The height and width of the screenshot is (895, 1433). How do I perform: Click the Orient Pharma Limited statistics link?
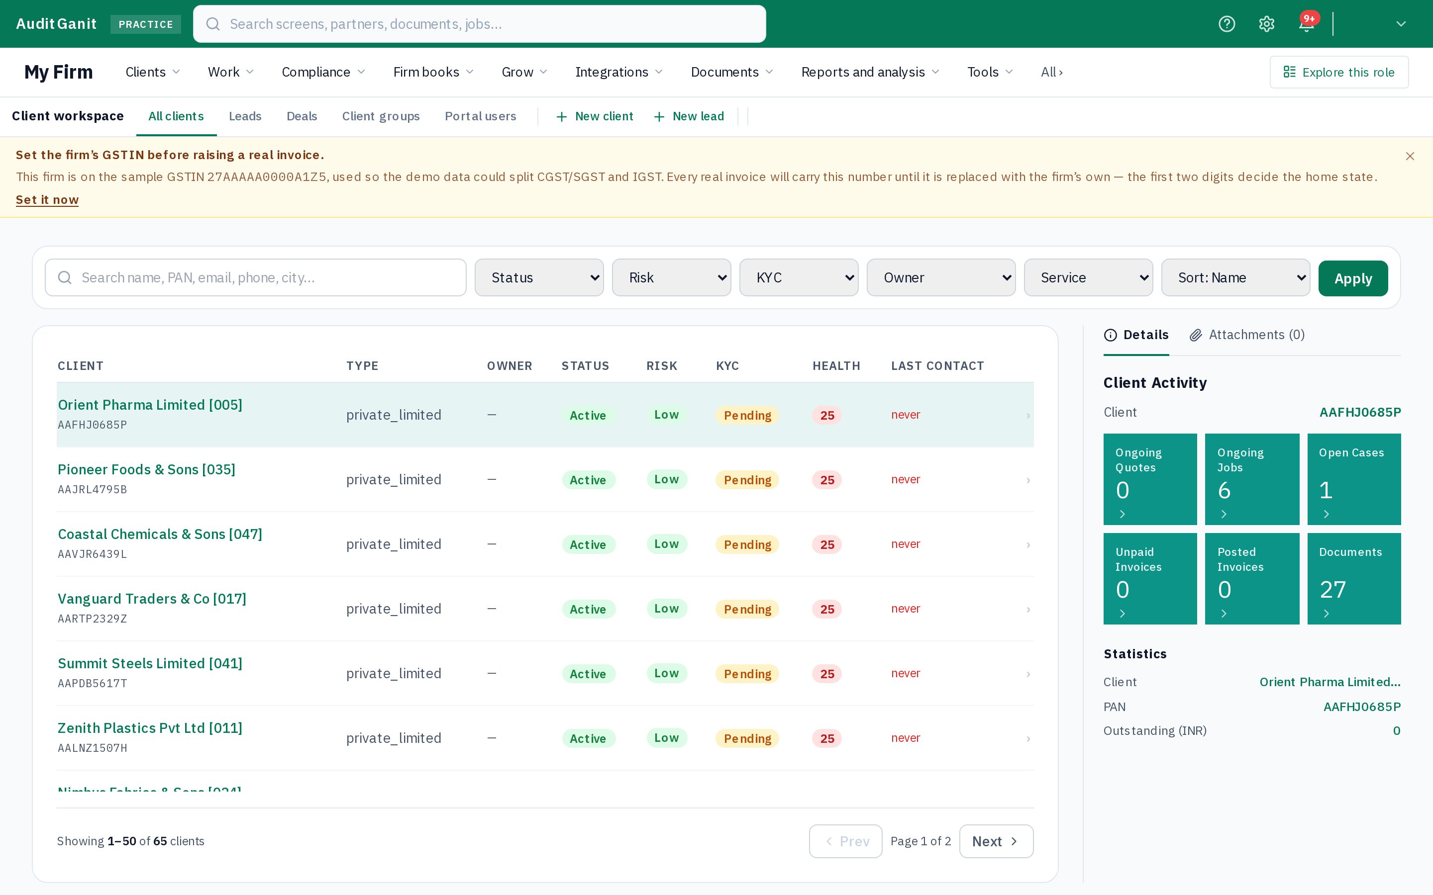coord(1330,682)
